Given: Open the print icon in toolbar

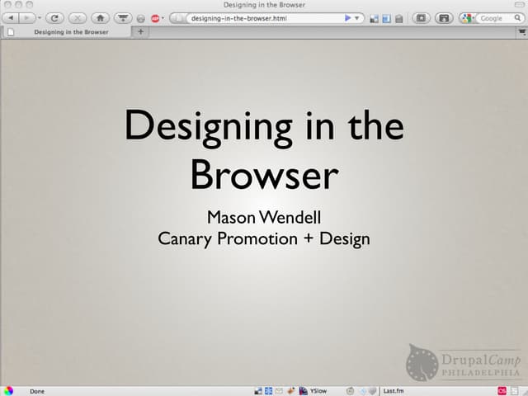Looking at the screenshot, I should pyautogui.click(x=444, y=17).
